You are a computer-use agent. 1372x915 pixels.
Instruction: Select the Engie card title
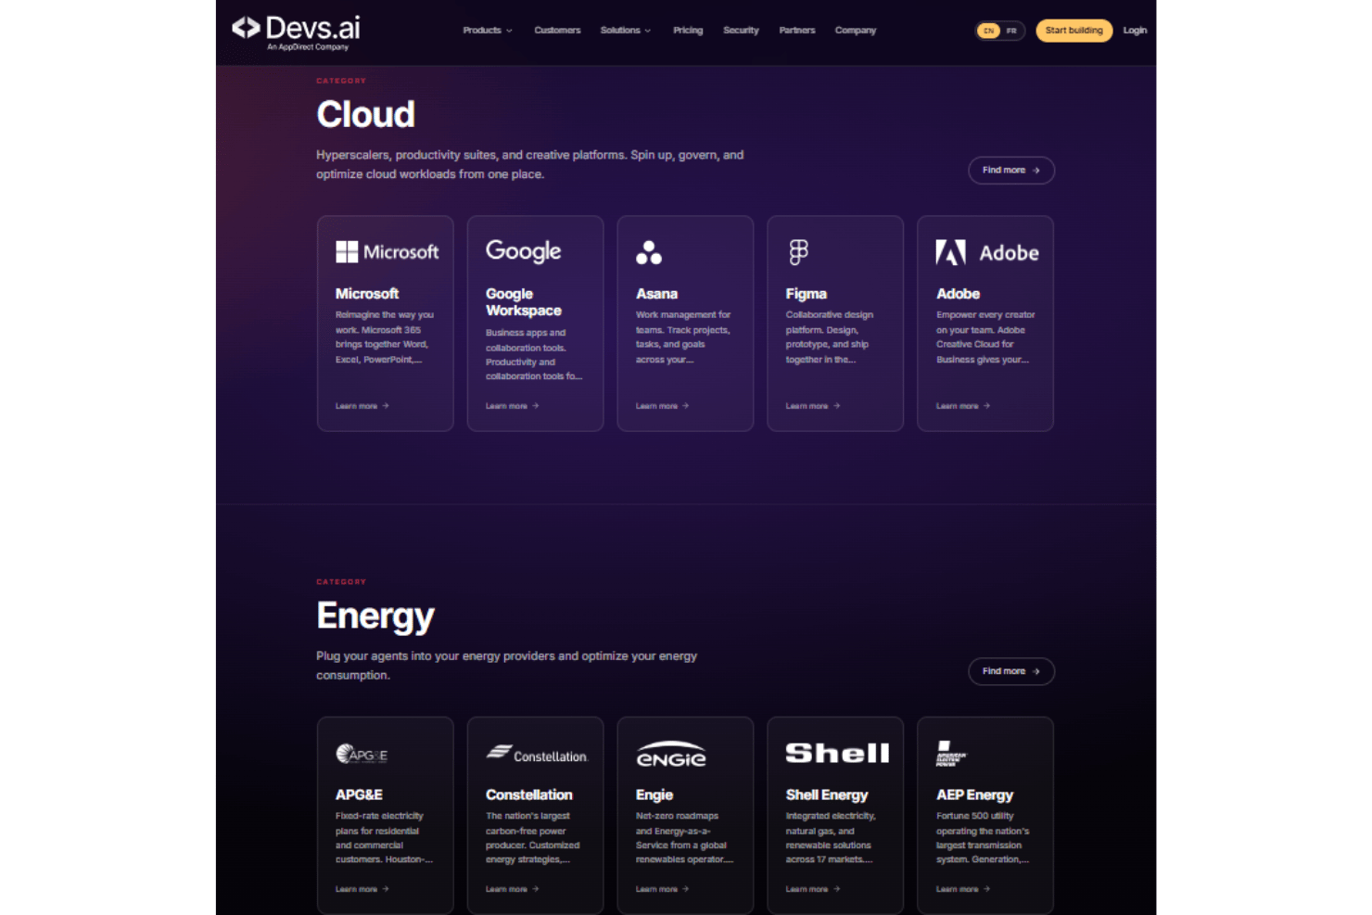coord(654,795)
